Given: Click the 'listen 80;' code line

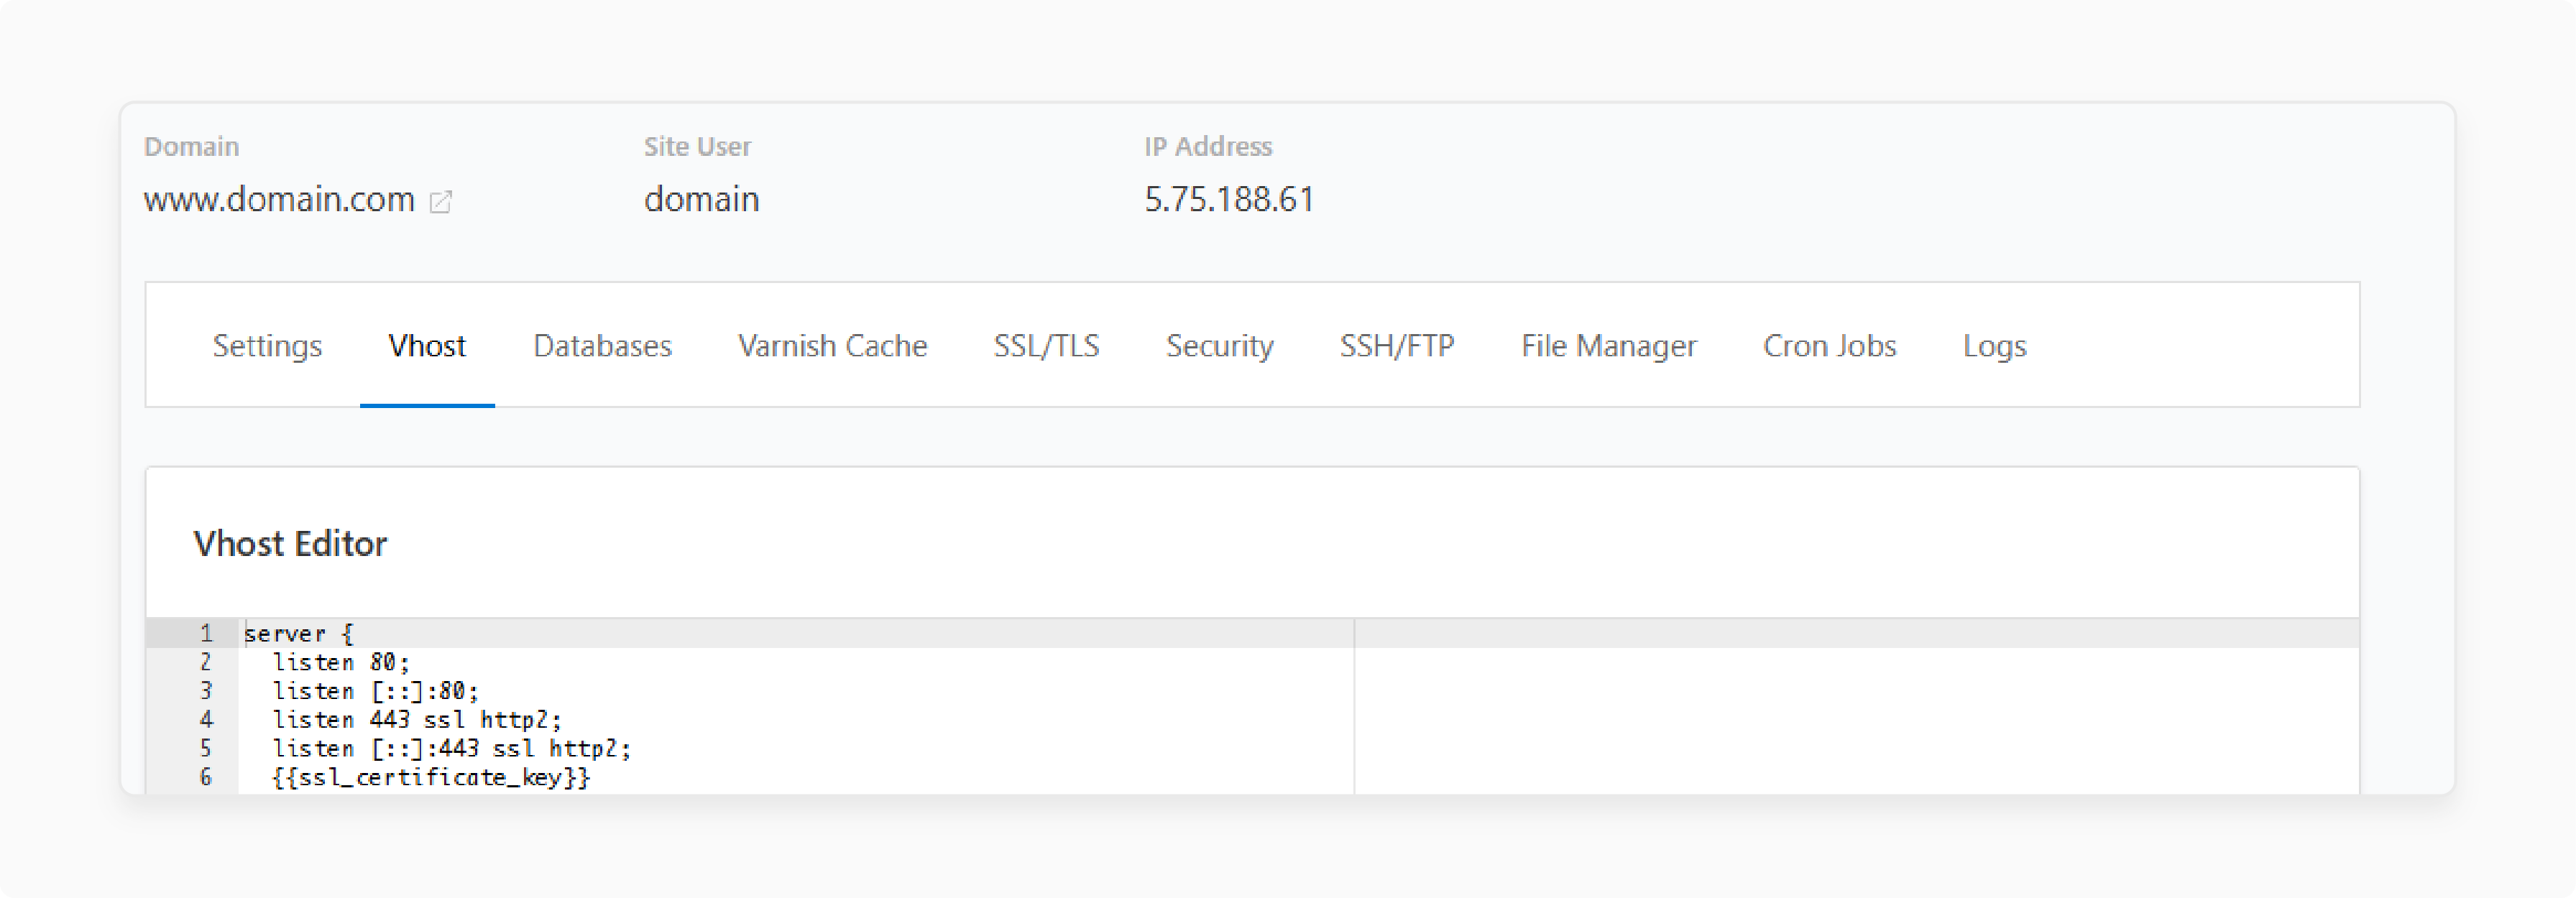Looking at the screenshot, I should tap(341, 663).
